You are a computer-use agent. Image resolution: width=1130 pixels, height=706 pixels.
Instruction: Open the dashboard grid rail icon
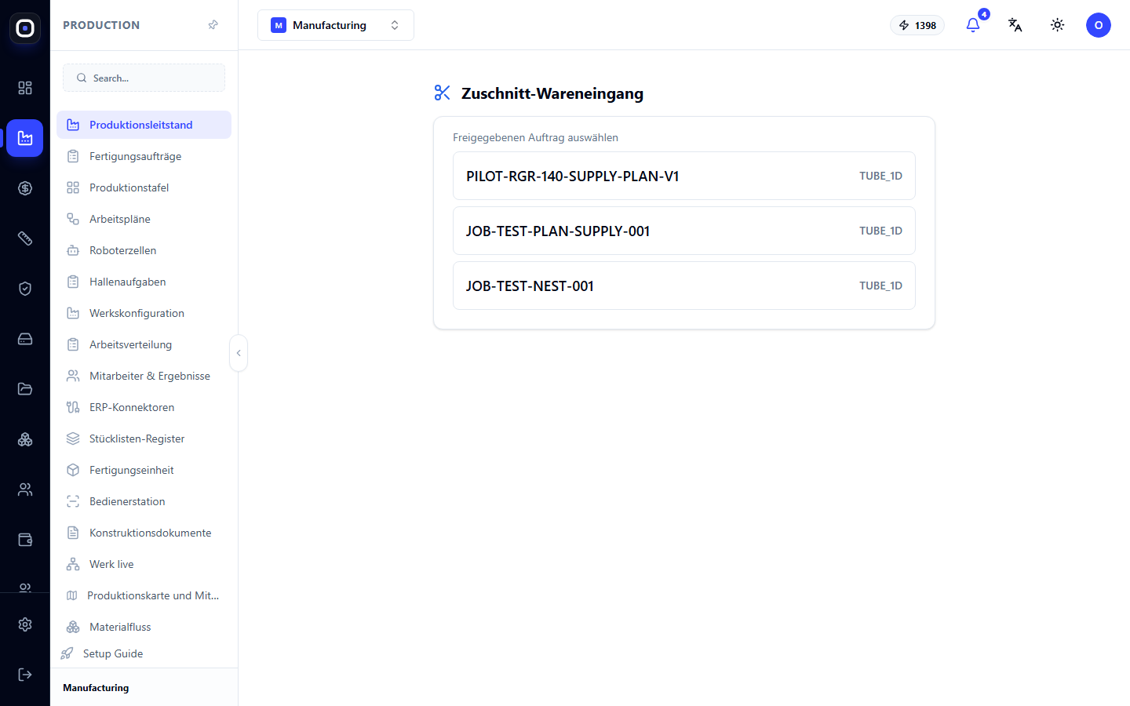pos(25,88)
